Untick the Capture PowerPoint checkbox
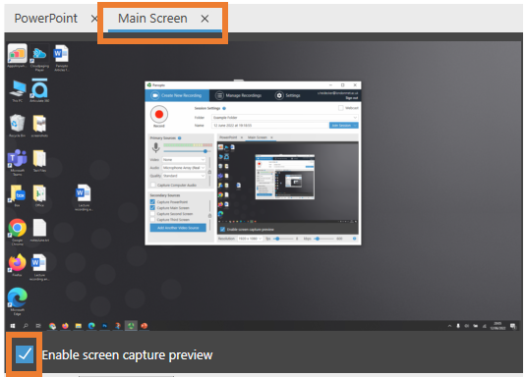The image size is (526, 377). [x=152, y=201]
